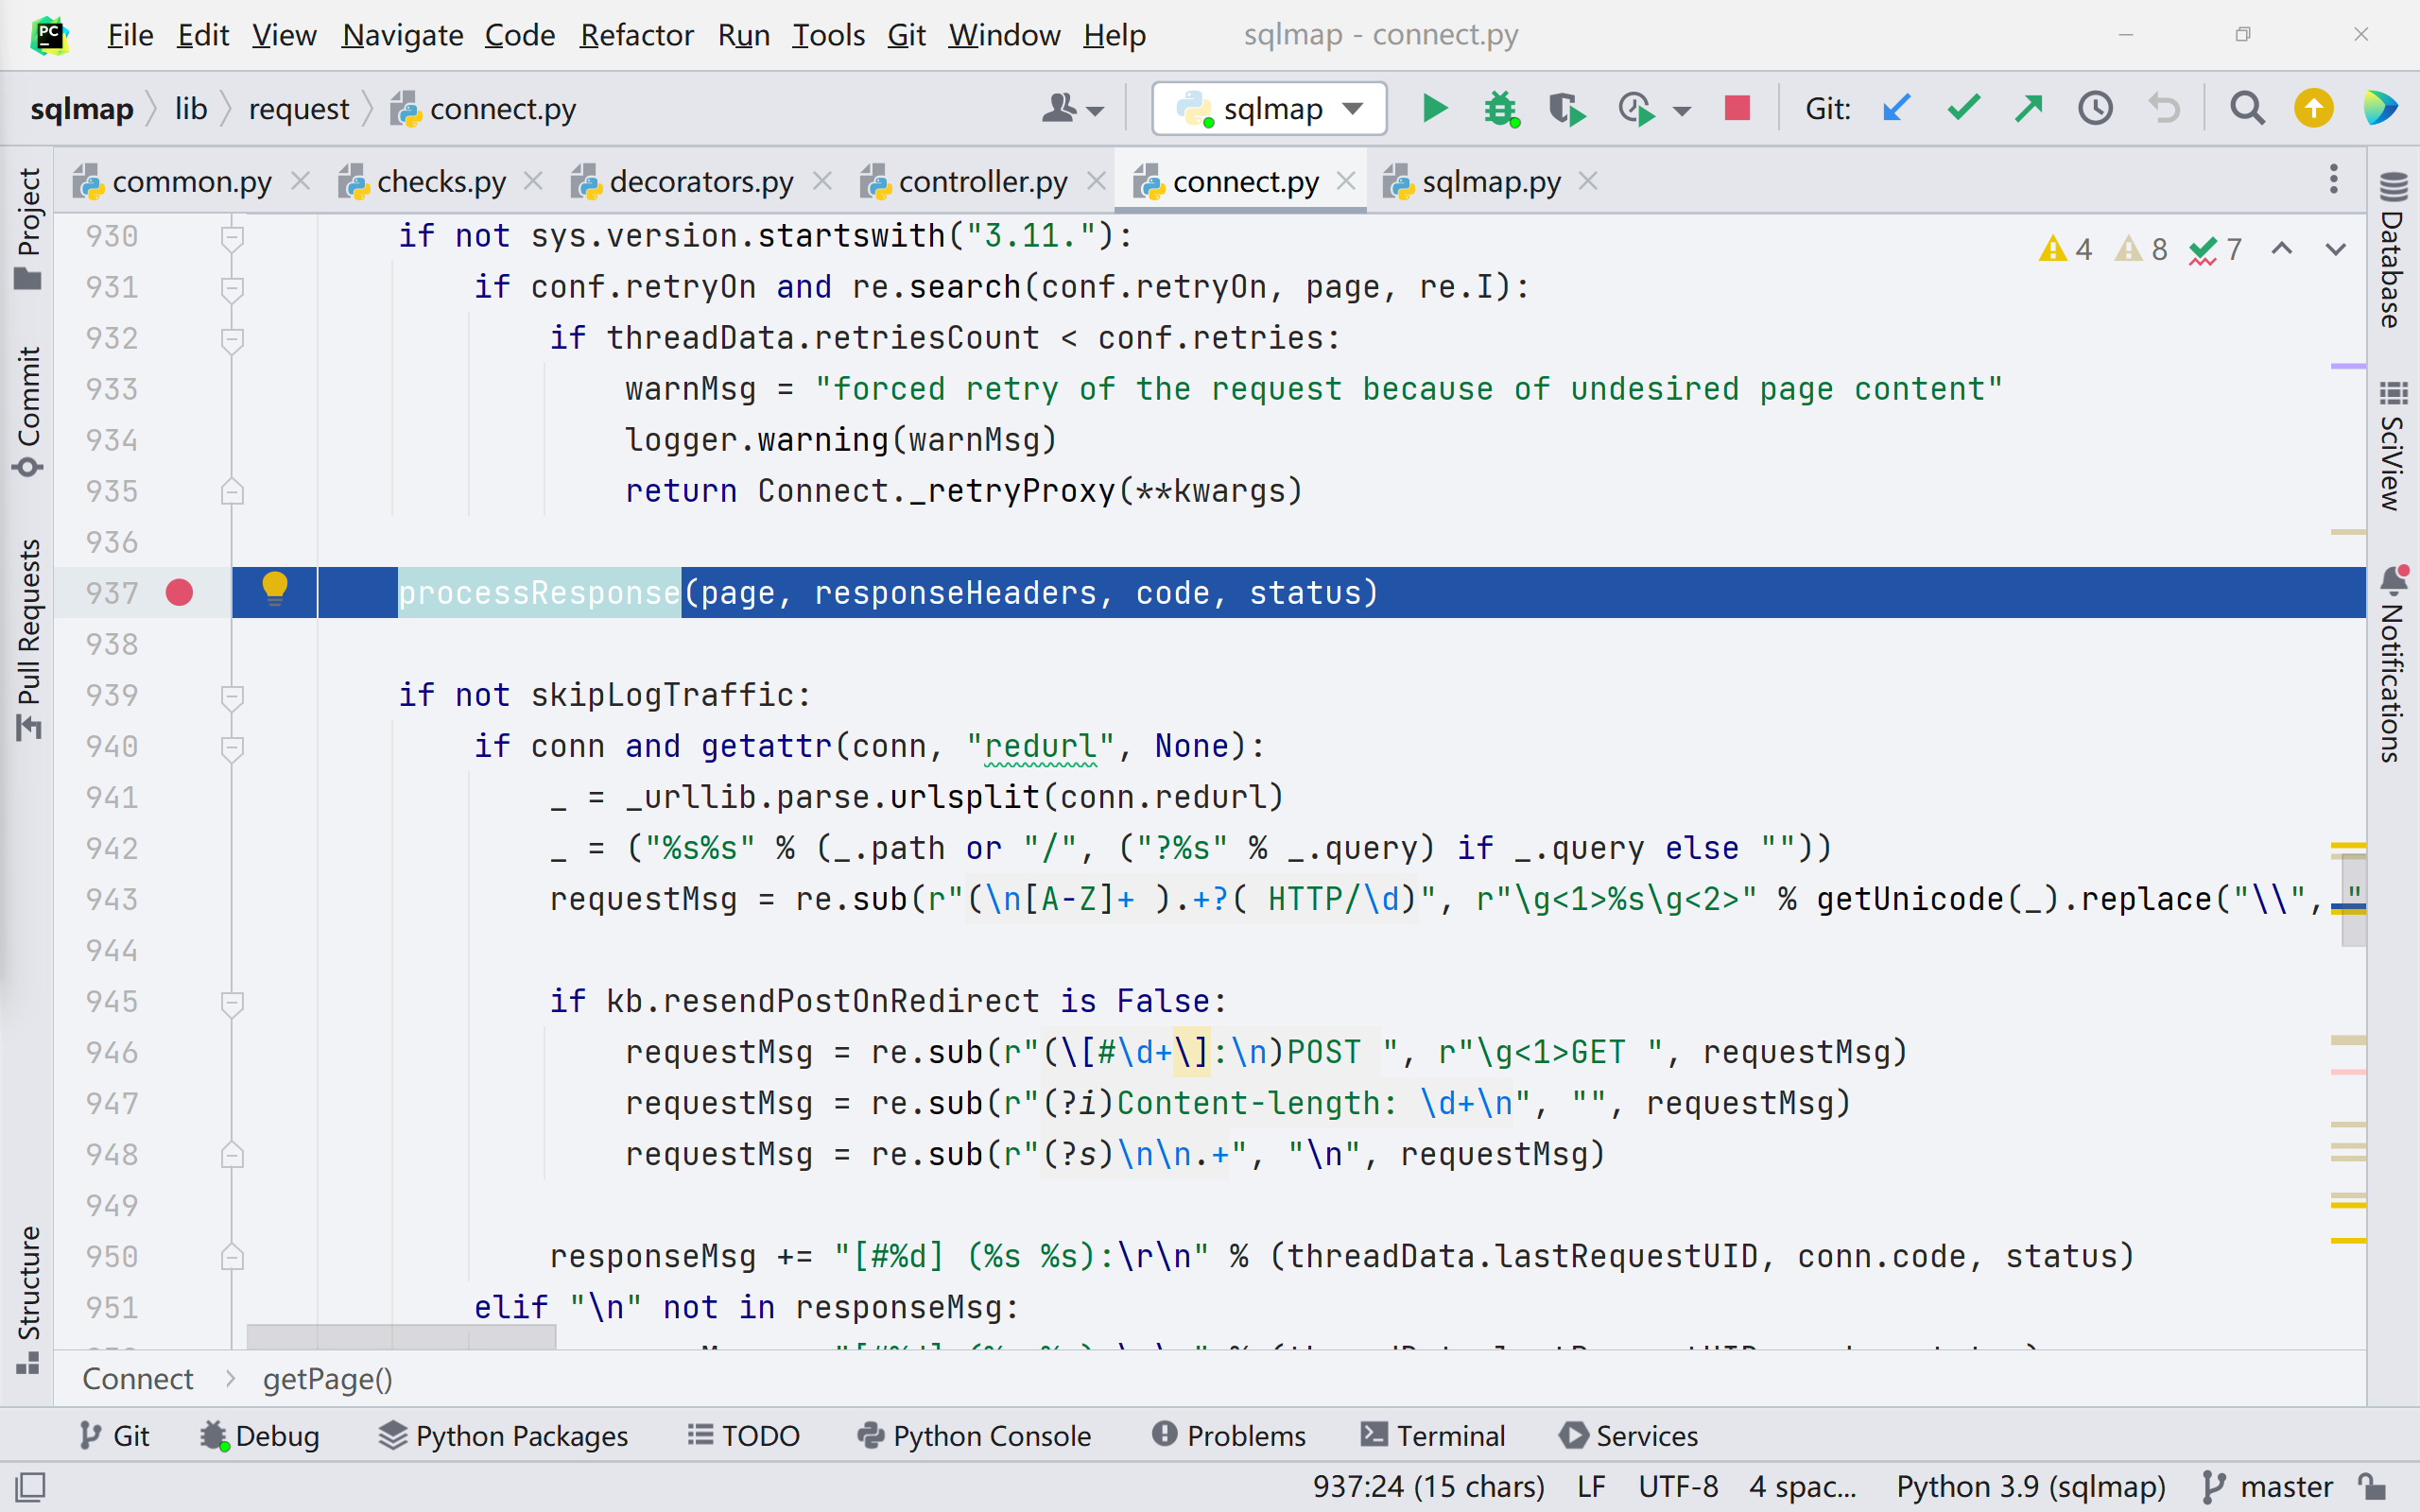Rollback changes with undo arrow

tap(2163, 107)
